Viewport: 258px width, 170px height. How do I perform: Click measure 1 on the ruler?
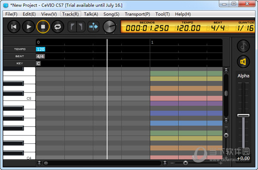[x=152, y=42]
